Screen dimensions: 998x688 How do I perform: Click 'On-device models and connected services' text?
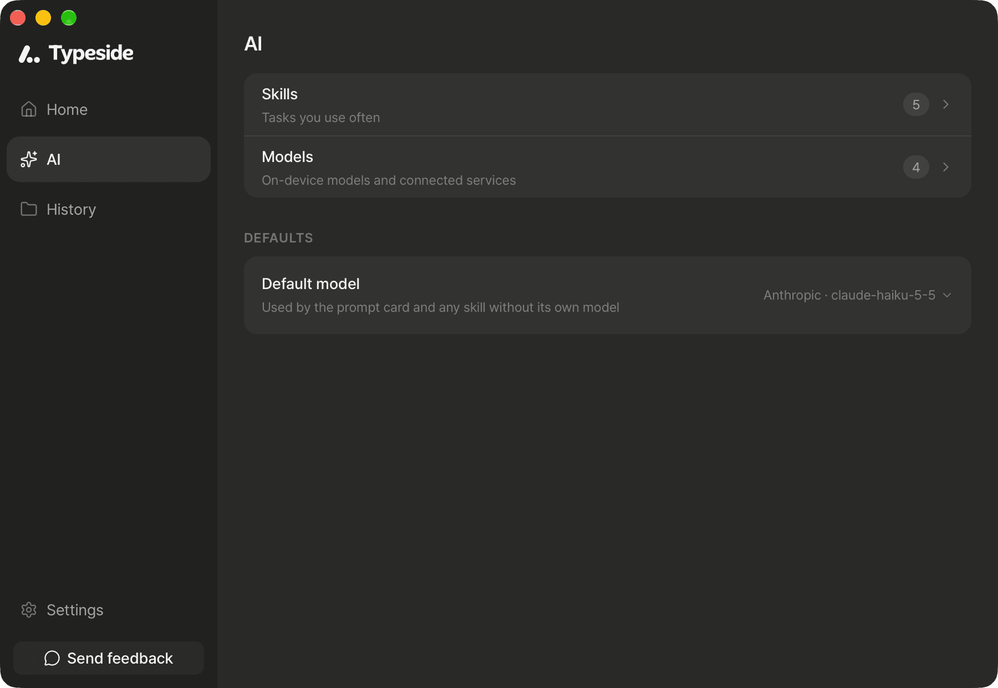(x=389, y=180)
